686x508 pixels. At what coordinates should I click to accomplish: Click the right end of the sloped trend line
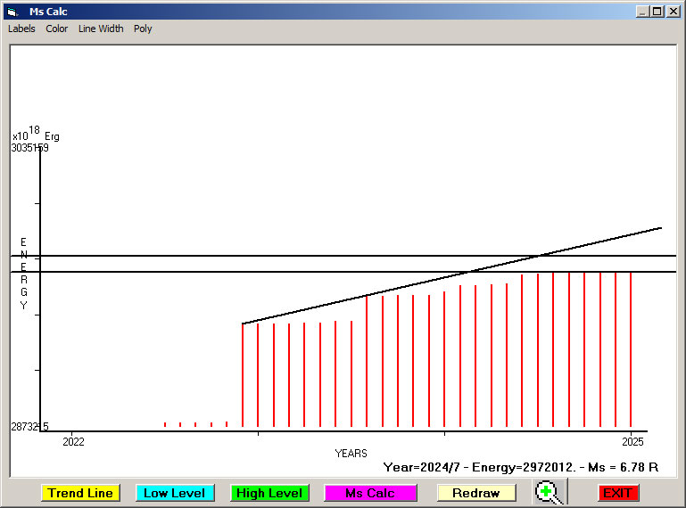659,228
